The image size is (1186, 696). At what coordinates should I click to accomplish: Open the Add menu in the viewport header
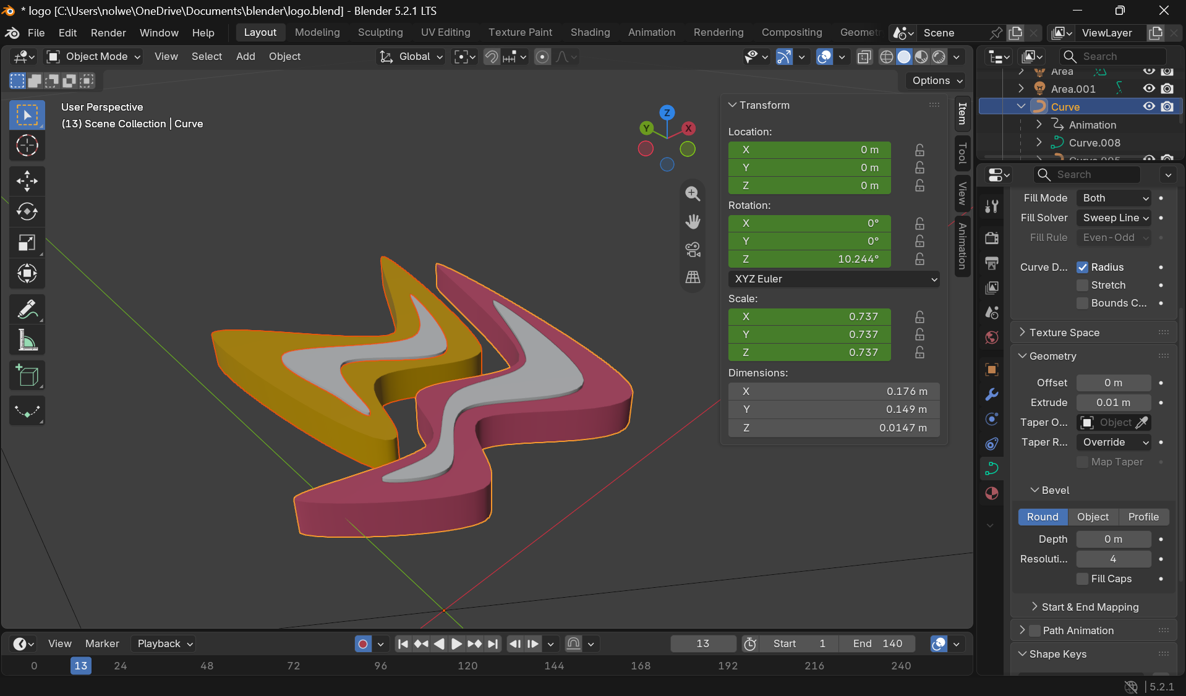(x=245, y=56)
